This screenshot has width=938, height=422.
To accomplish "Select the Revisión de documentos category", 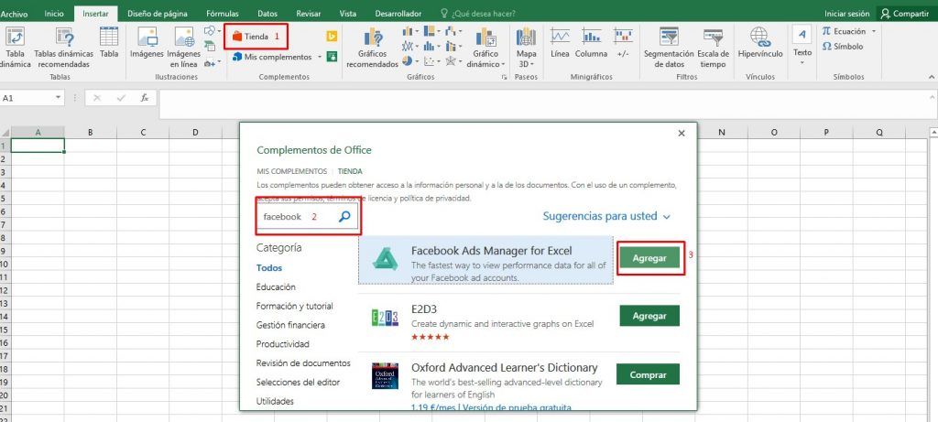I will 303,362.
